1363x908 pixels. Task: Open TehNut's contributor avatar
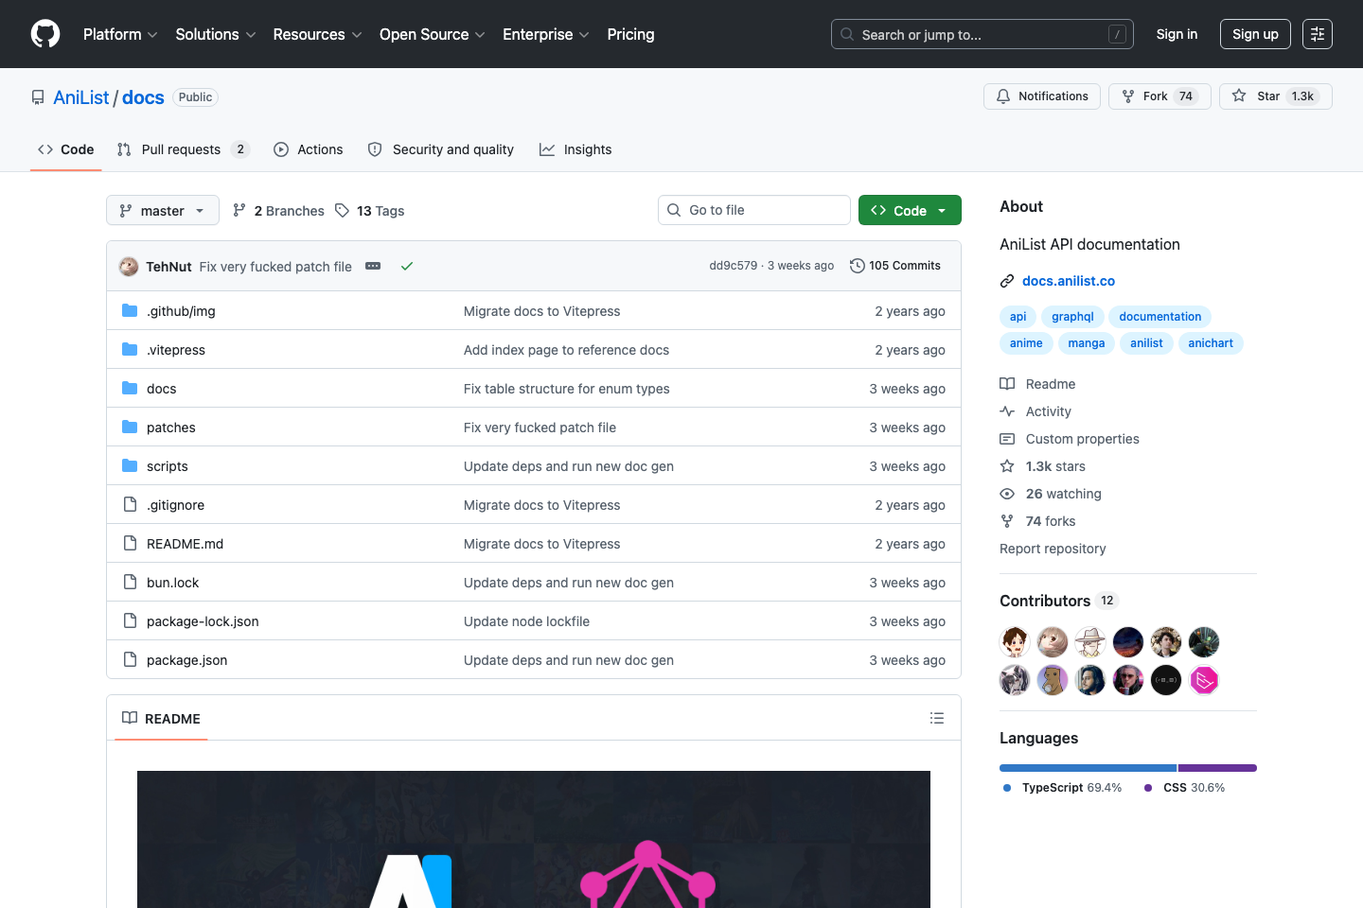[1015, 641]
